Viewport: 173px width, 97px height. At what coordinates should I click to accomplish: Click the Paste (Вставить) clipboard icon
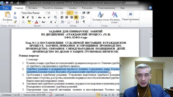[8, 15]
